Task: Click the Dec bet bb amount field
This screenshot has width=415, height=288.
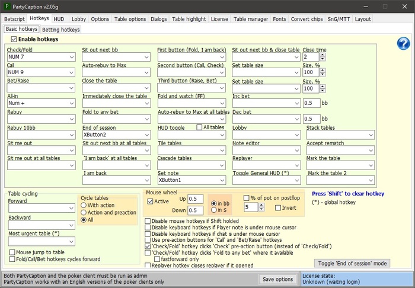Action: [311, 119]
